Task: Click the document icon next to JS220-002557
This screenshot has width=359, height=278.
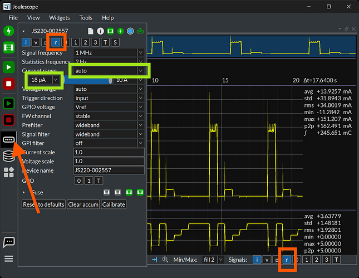Action: point(91,31)
